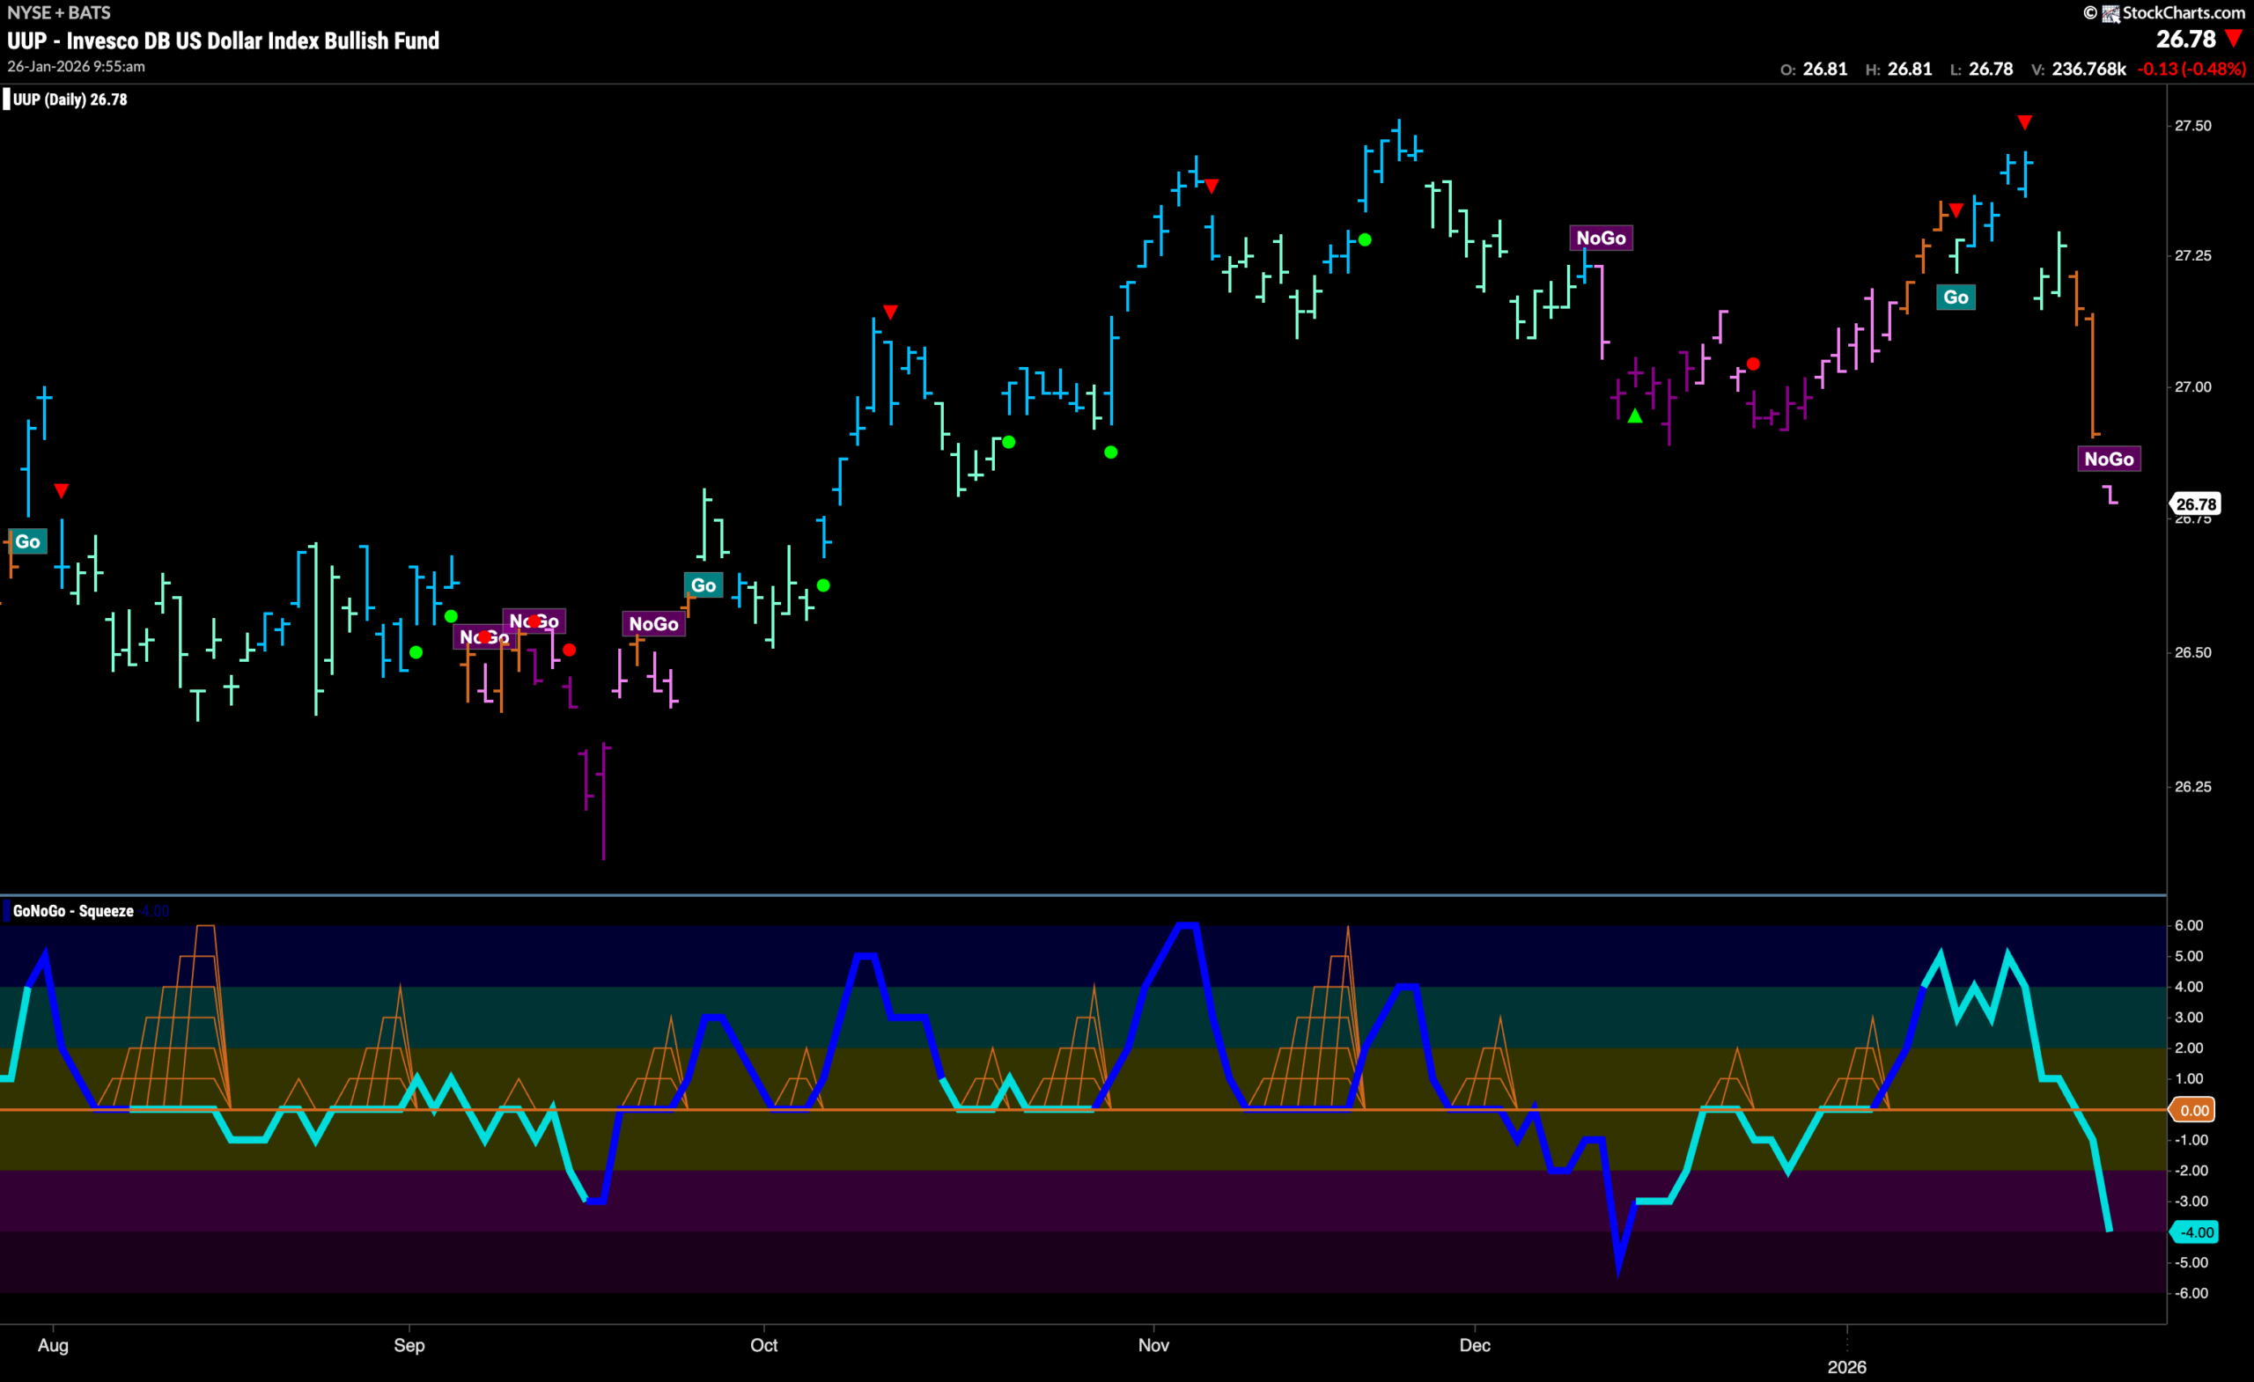Click the red down-triangle at early November peak
Viewport: 2254px width, 1382px height.
1212,187
